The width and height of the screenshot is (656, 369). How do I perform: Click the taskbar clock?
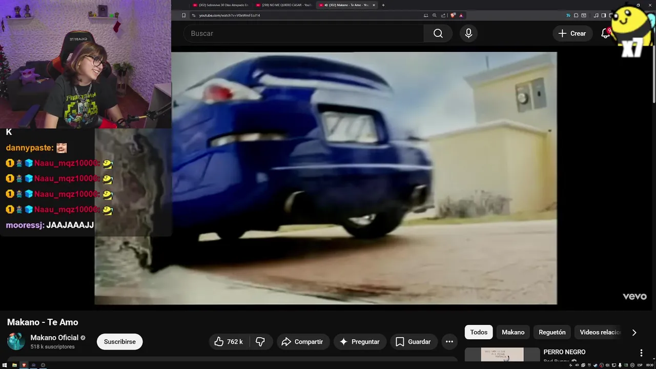(649, 365)
